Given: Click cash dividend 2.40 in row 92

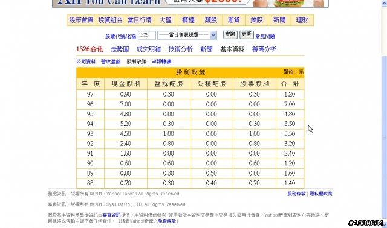Looking at the screenshot, I should coord(126,144).
